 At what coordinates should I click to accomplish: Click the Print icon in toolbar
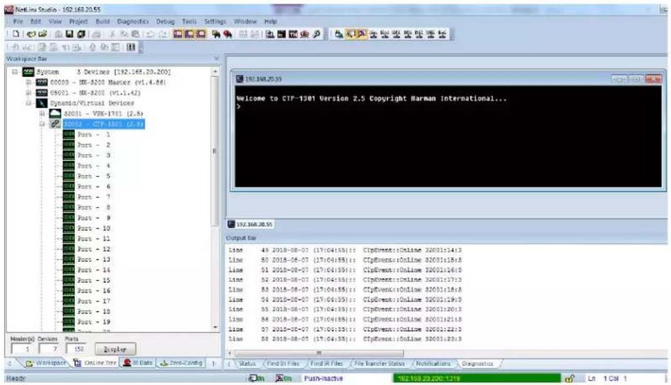pyautogui.click(x=97, y=34)
